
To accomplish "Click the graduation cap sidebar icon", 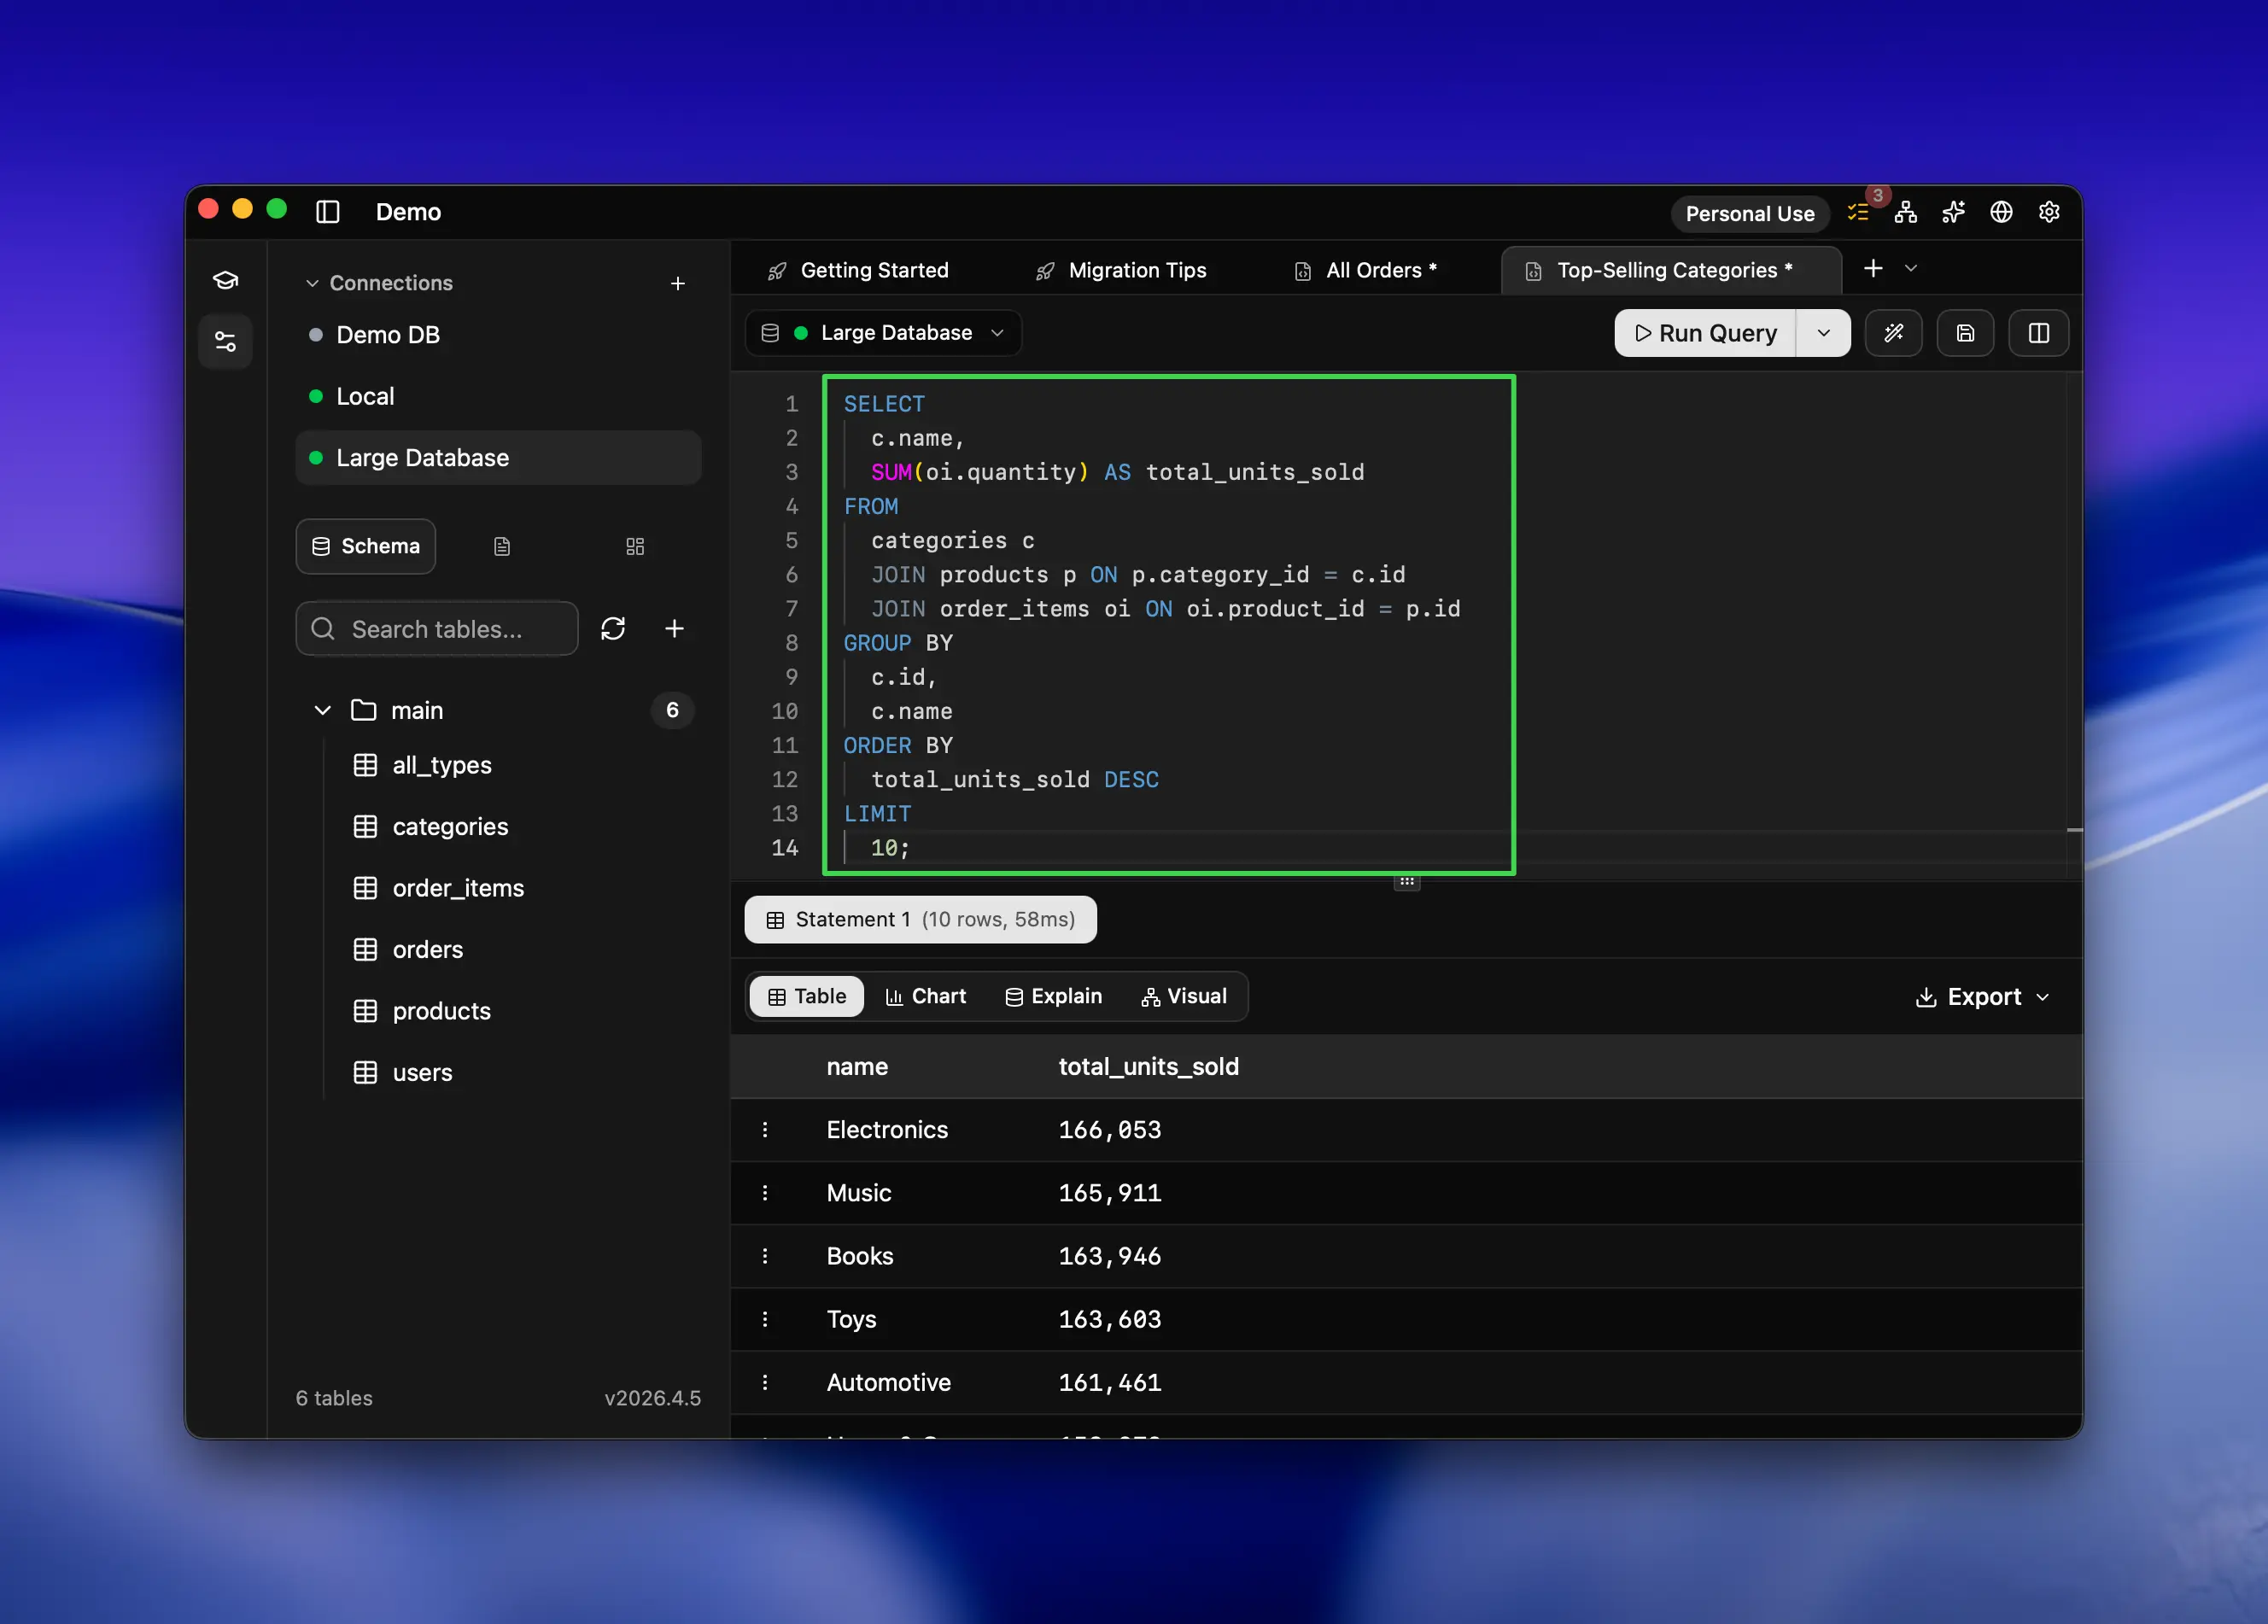I will pyautogui.click(x=226, y=280).
